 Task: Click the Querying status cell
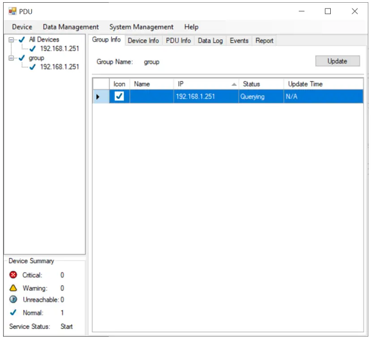[261, 97]
